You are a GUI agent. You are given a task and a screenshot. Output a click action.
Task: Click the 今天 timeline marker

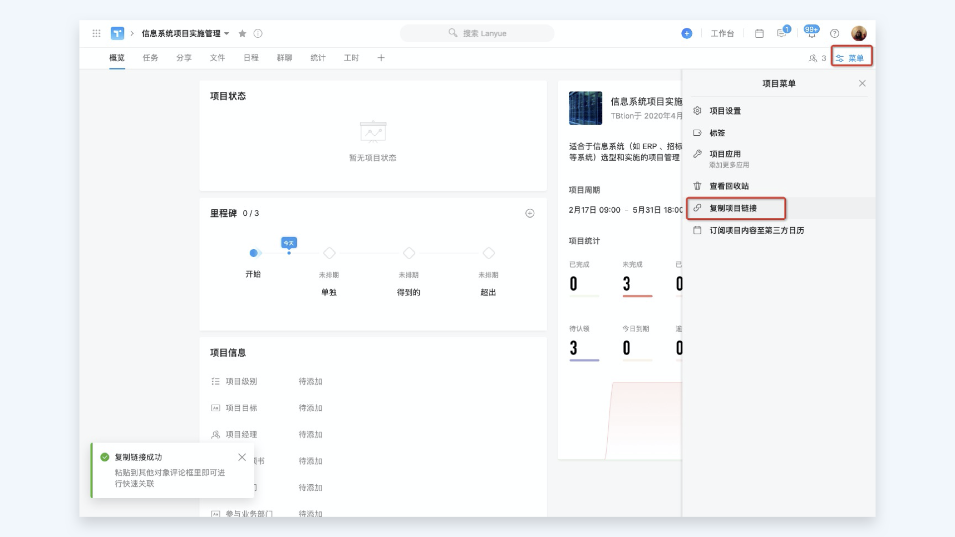point(289,243)
